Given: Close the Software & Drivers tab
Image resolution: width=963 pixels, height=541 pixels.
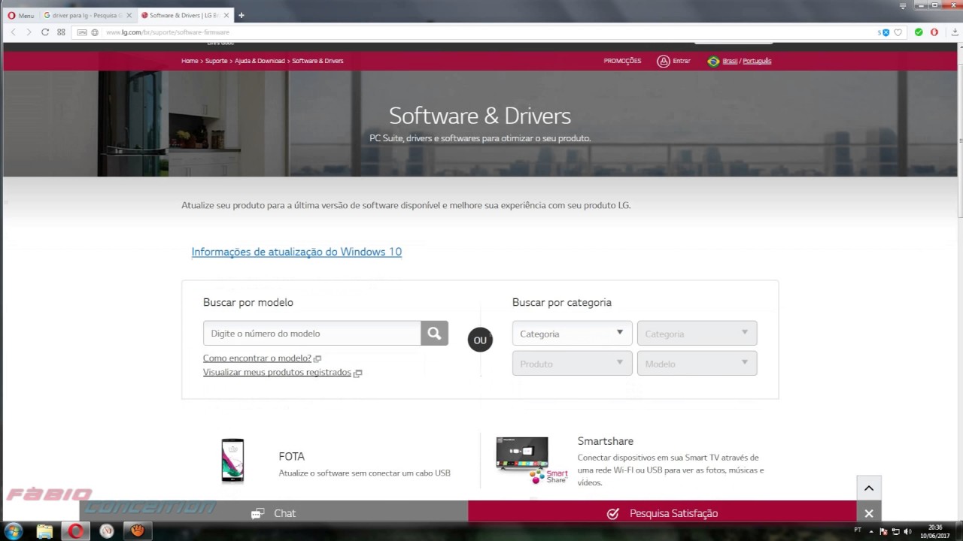Looking at the screenshot, I should click(x=226, y=15).
